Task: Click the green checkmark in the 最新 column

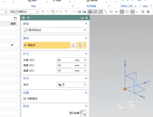Action: 12,45
